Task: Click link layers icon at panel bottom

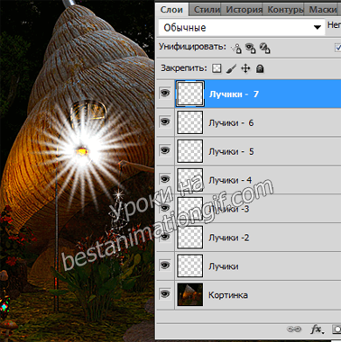Action: (294, 329)
